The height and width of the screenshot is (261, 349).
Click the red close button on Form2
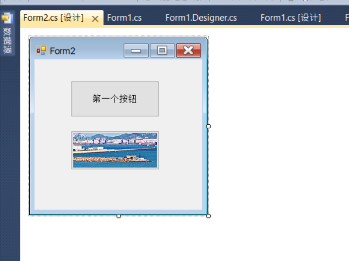click(188, 51)
